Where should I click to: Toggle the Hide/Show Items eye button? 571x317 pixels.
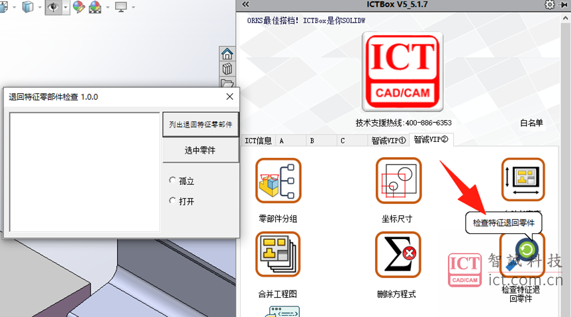coord(53,7)
